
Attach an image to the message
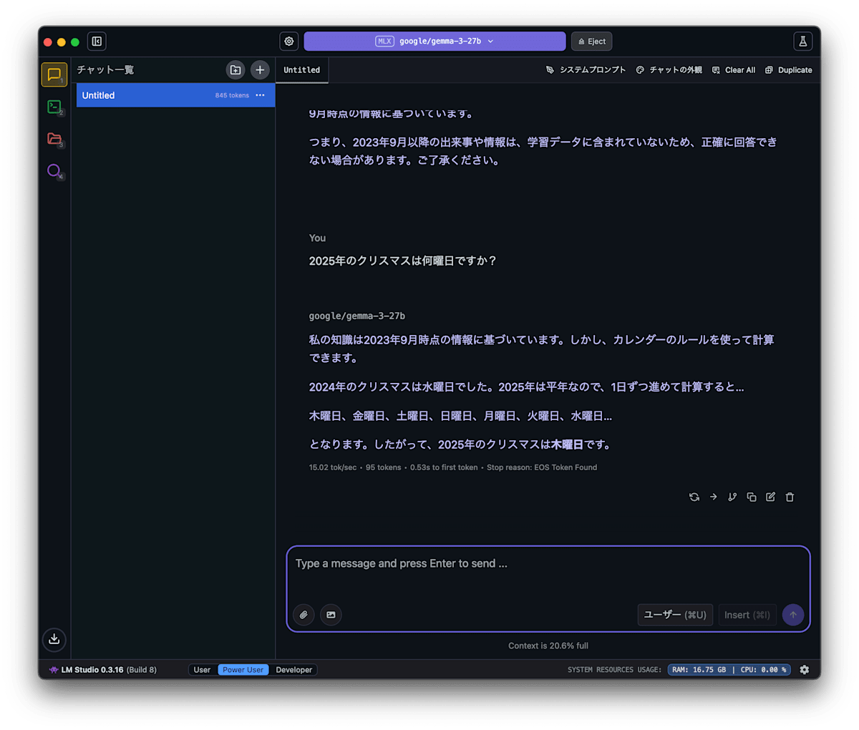[x=331, y=615]
